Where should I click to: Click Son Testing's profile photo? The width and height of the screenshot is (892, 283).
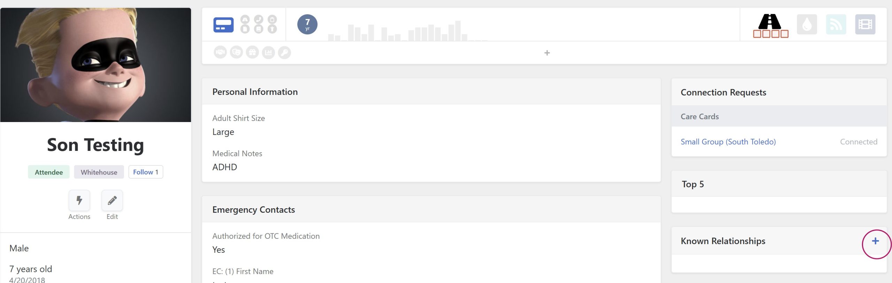[96, 65]
